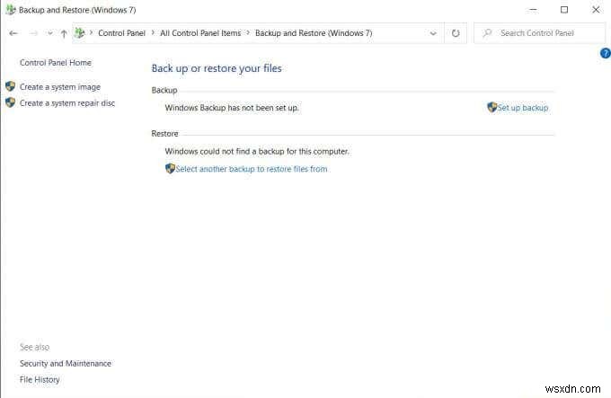Screen dimensions: 611x398
Task: Open recent locations dropdown chevron
Action: [x=50, y=33]
